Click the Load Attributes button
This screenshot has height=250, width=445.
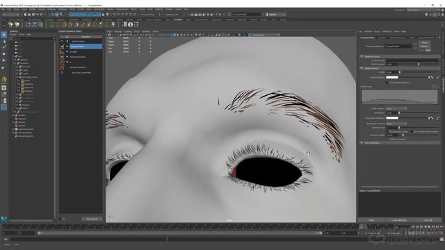pyautogui.click(x=399, y=220)
